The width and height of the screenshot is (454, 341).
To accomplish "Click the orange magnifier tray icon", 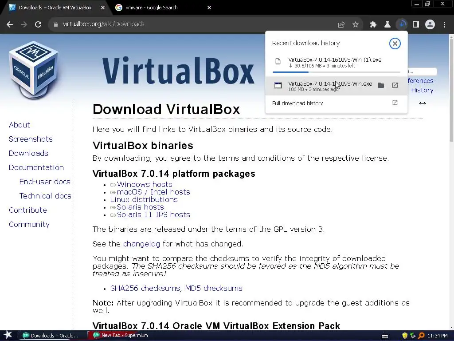I will [x=421, y=336].
